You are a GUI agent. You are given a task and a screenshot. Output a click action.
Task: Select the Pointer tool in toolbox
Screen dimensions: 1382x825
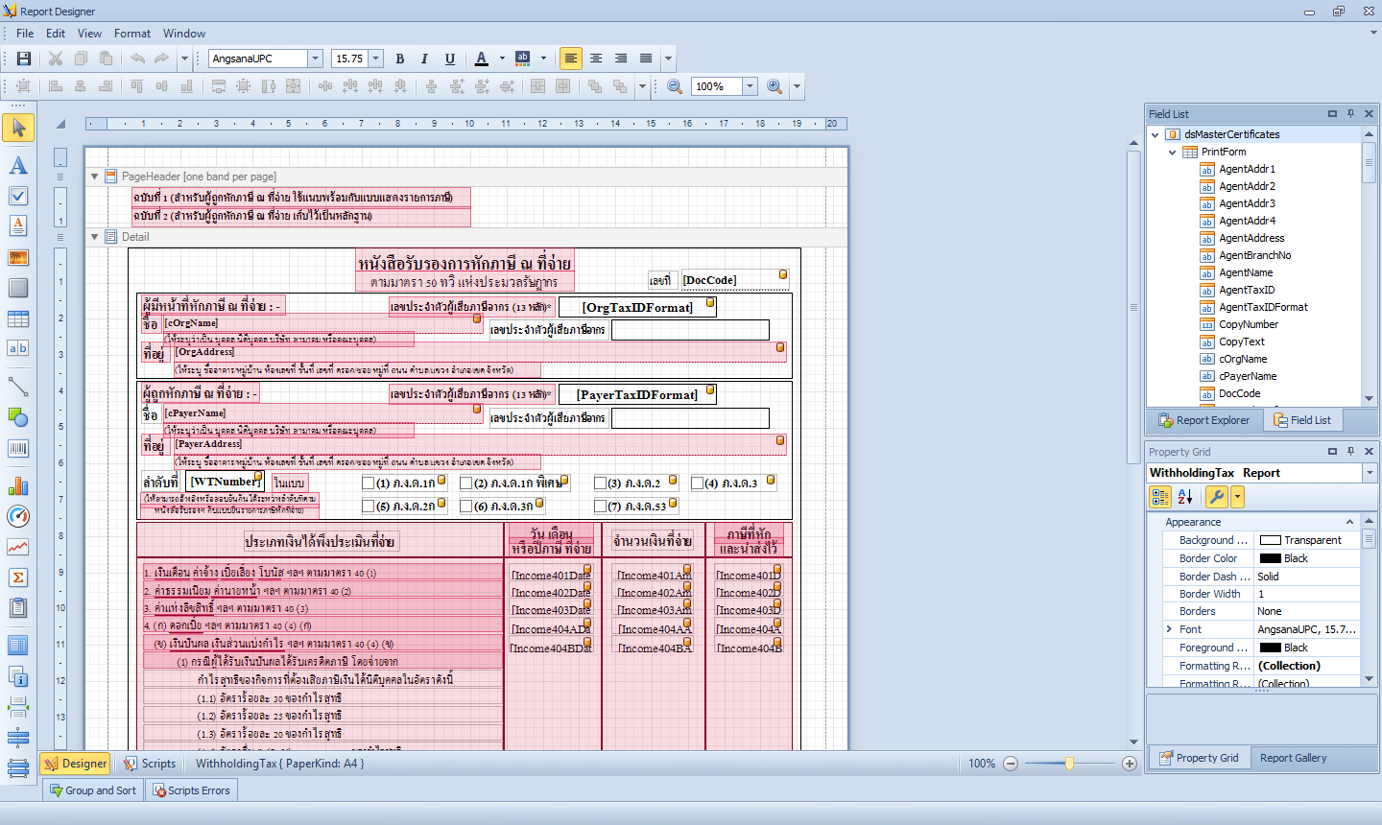(x=18, y=128)
